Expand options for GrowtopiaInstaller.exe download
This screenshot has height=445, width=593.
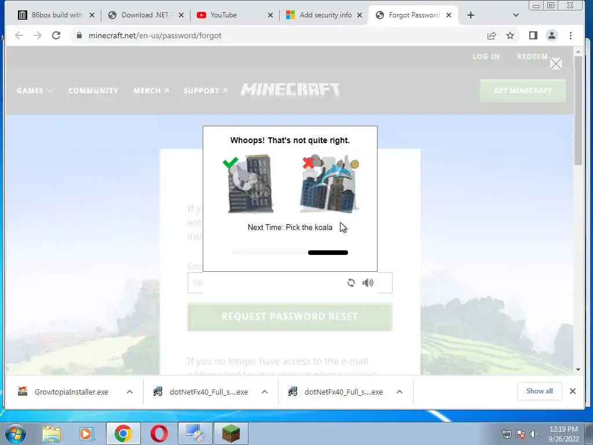click(x=130, y=392)
